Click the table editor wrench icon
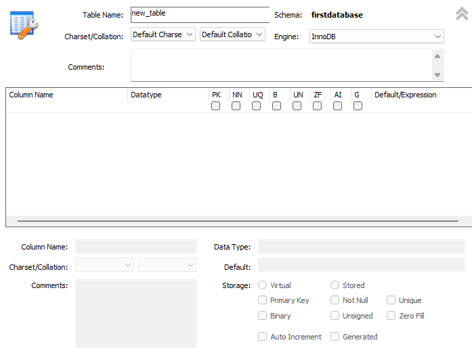 point(24,25)
